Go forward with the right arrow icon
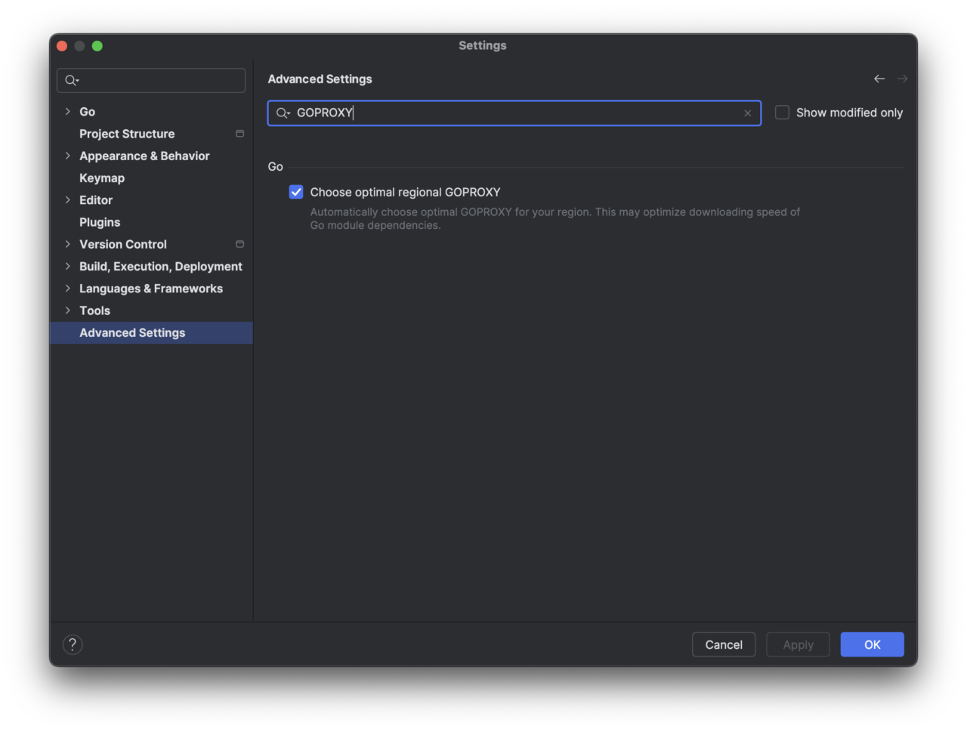 pos(902,79)
